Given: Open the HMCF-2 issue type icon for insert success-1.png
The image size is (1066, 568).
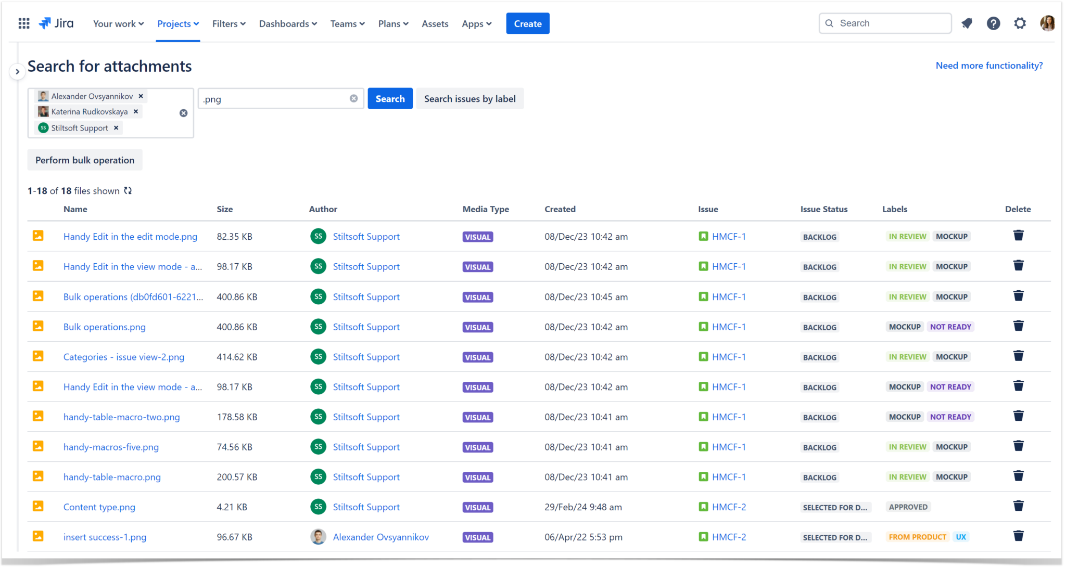Looking at the screenshot, I should coord(704,536).
